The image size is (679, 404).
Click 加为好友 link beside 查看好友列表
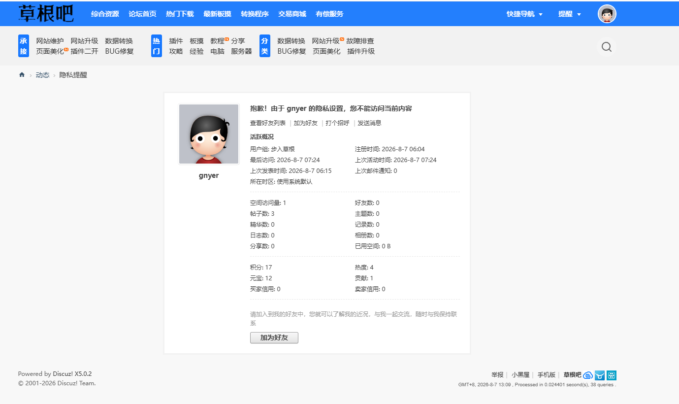pos(306,123)
